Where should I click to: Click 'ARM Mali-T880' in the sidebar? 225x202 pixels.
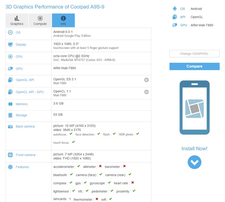click(x=202, y=25)
